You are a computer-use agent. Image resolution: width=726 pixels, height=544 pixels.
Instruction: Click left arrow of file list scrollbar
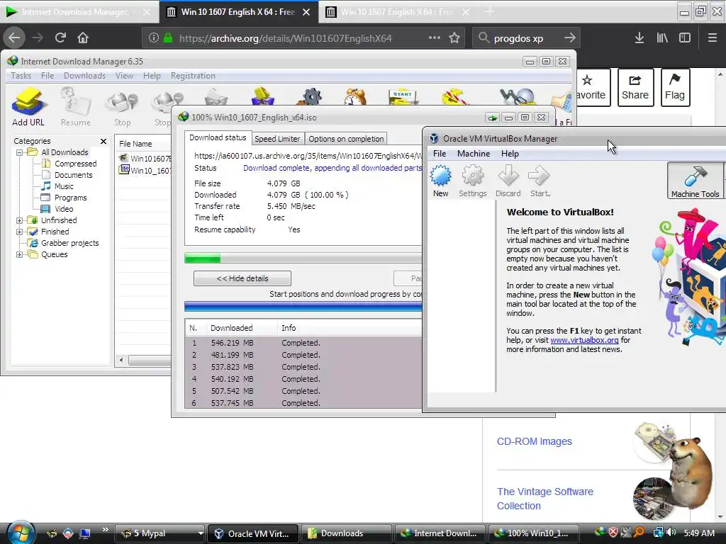(x=121, y=360)
